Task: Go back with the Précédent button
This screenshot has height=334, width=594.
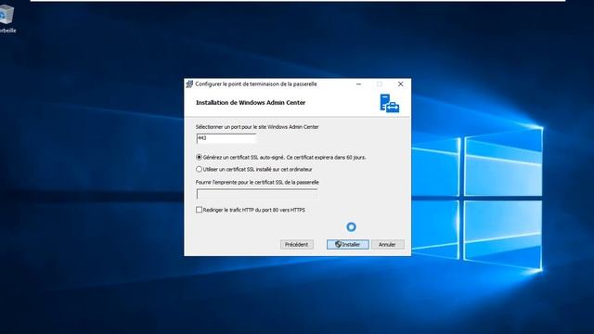Action: coord(297,245)
